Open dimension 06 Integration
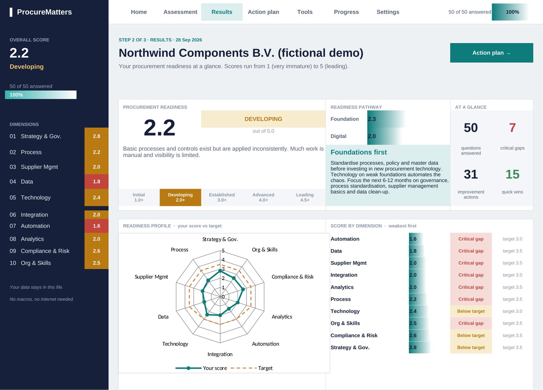This screenshot has width=543, height=390. [x=54, y=215]
